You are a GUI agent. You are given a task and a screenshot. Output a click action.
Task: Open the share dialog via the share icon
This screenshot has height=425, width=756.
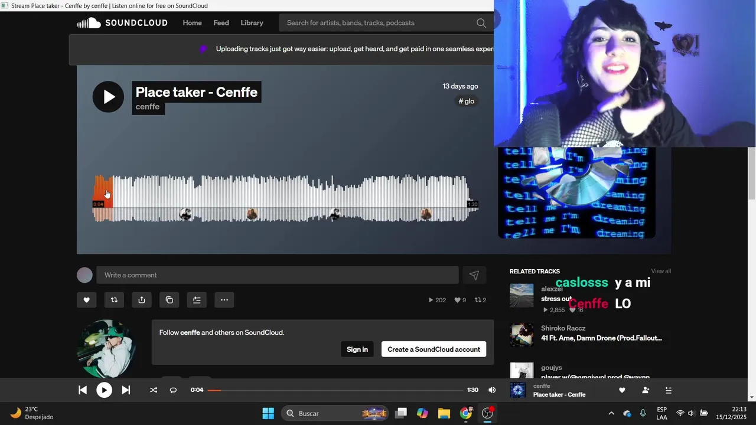pos(142,300)
